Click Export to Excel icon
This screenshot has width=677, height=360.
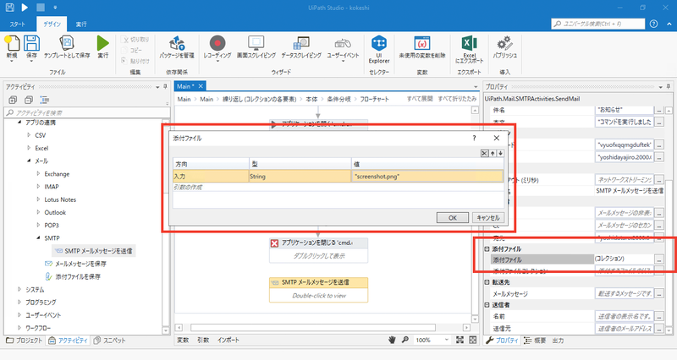pos(469,43)
